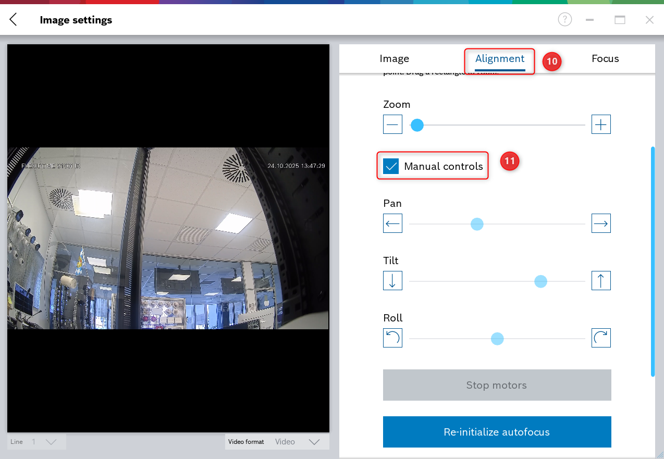
Task: Open help question mark icon
Action: point(564,20)
